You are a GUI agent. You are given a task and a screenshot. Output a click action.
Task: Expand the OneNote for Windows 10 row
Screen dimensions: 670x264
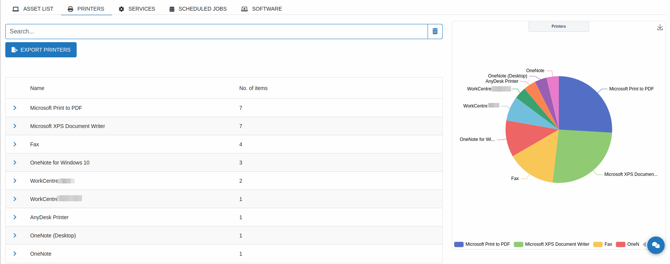15,163
